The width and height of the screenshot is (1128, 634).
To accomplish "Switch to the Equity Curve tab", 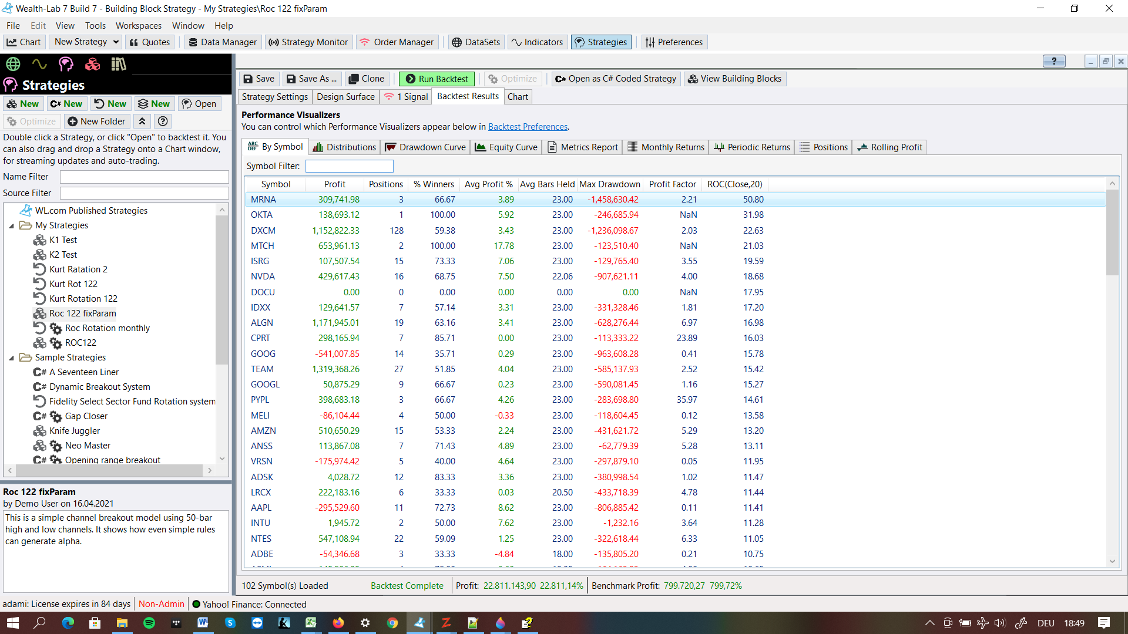I will (506, 147).
